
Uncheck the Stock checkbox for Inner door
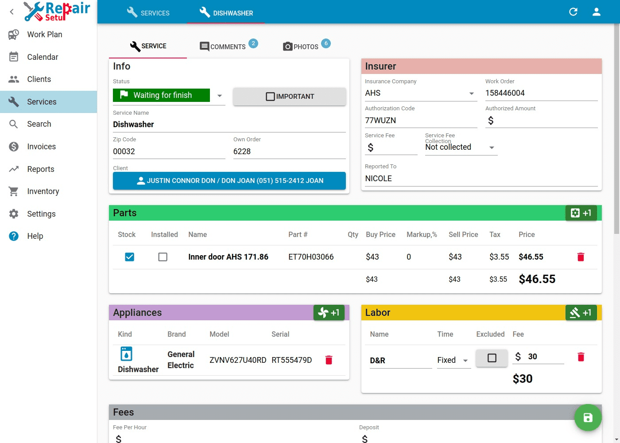(x=129, y=257)
